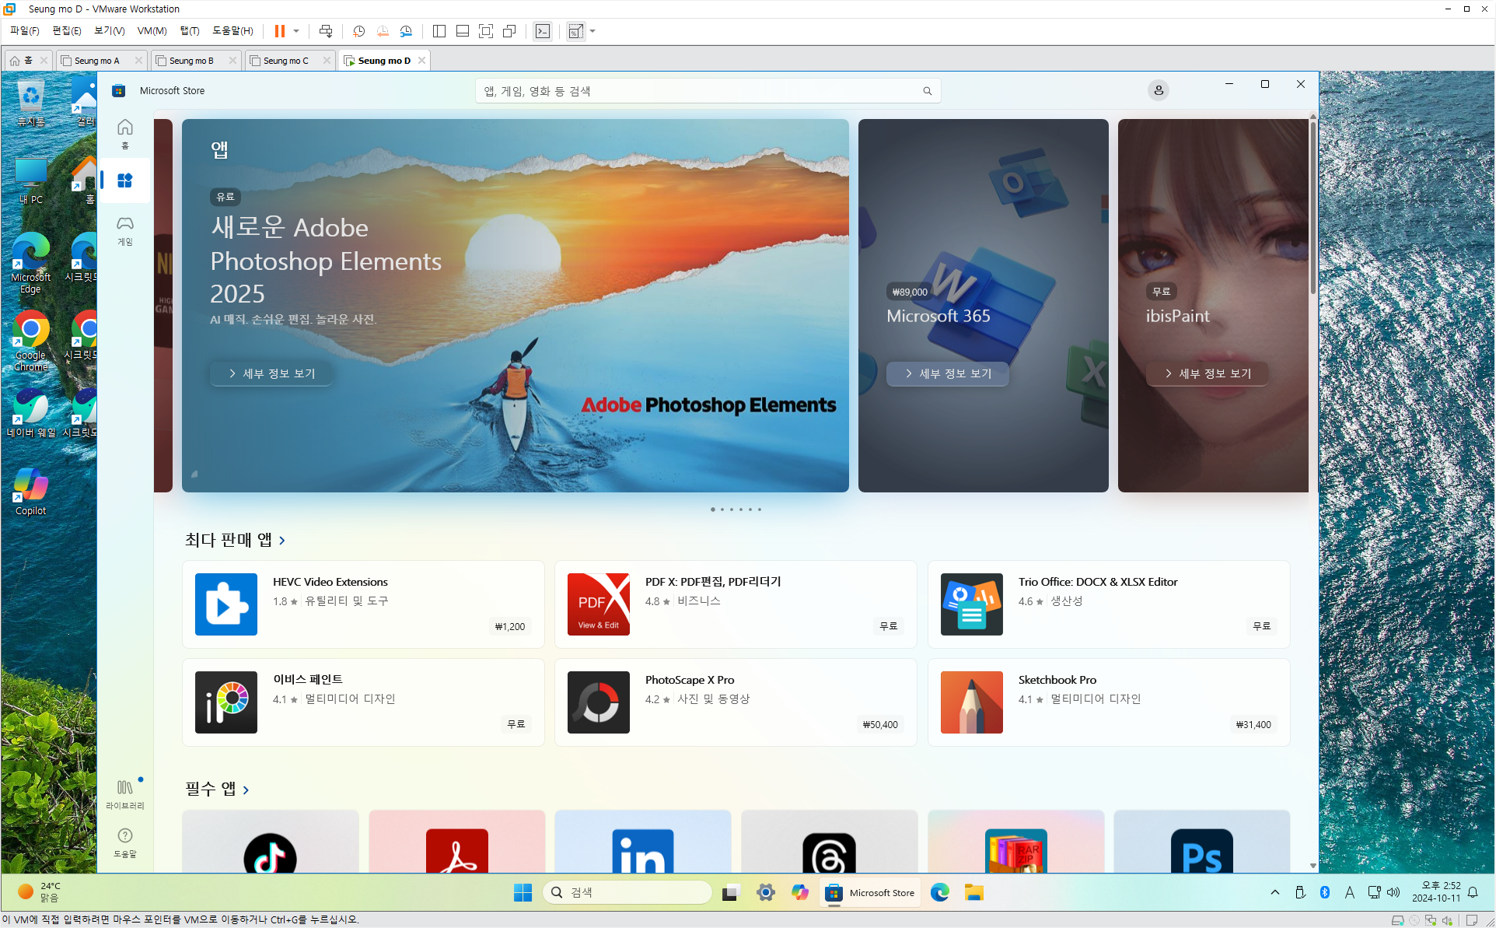Open Task View on the taskbar
Image resolution: width=1496 pixels, height=928 pixels.
[730, 892]
